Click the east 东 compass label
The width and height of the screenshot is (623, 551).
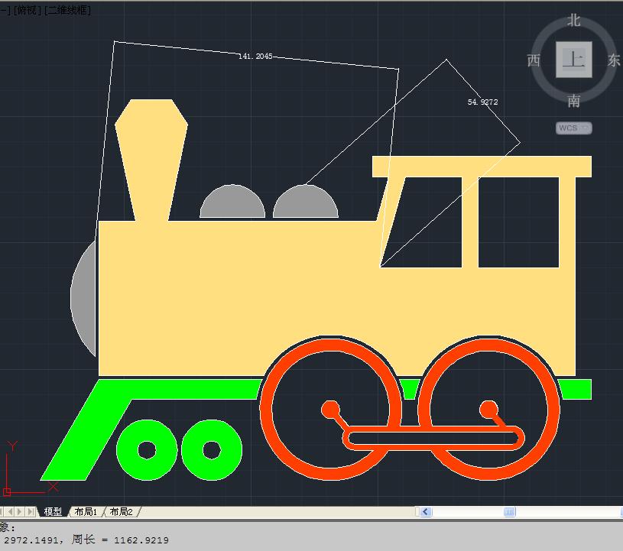point(613,61)
